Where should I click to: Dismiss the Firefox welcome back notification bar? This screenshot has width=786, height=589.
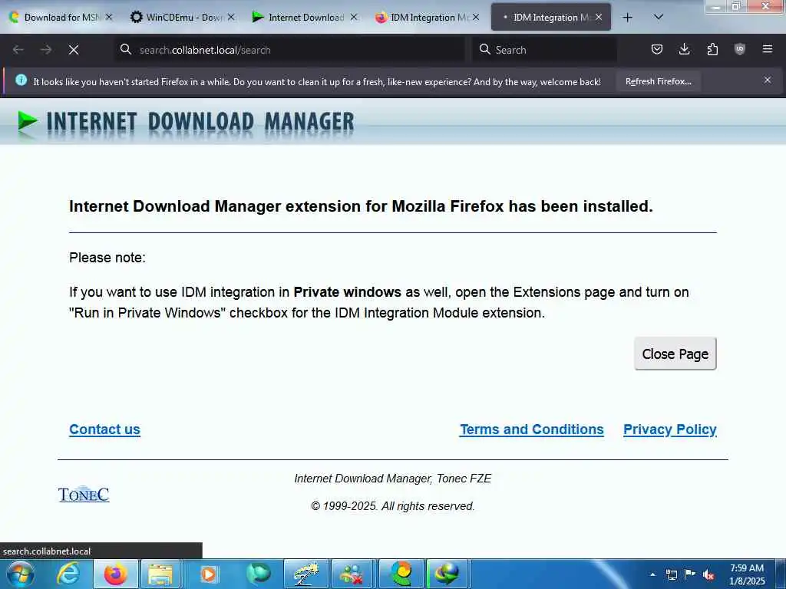(768, 80)
